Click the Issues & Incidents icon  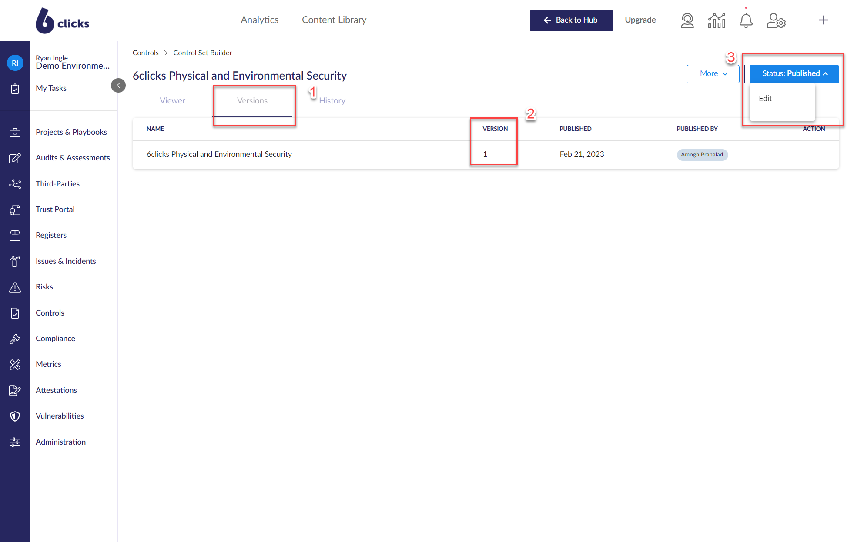pos(15,261)
